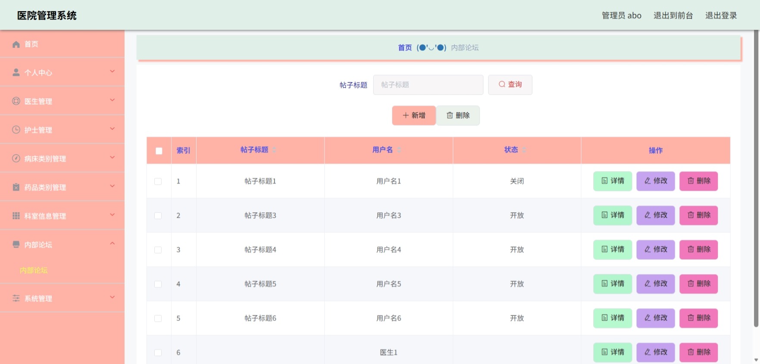
Task: Expand the 科室信息管理 menu chevron
Action: tap(112, 215)
